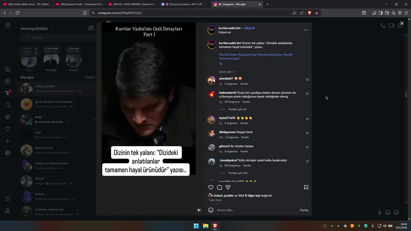This screenshot has width=411, height=231.
Task: Share the post via paper-plane icon
Action: coord(228,187)
